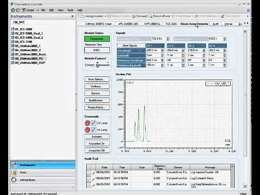This screenshot has width=260, height=195.
Task: Click the Retention Time field
Action: [97, 50]
